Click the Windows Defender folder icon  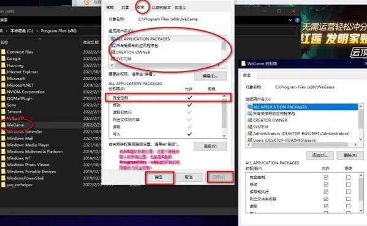tap(3, 131)
